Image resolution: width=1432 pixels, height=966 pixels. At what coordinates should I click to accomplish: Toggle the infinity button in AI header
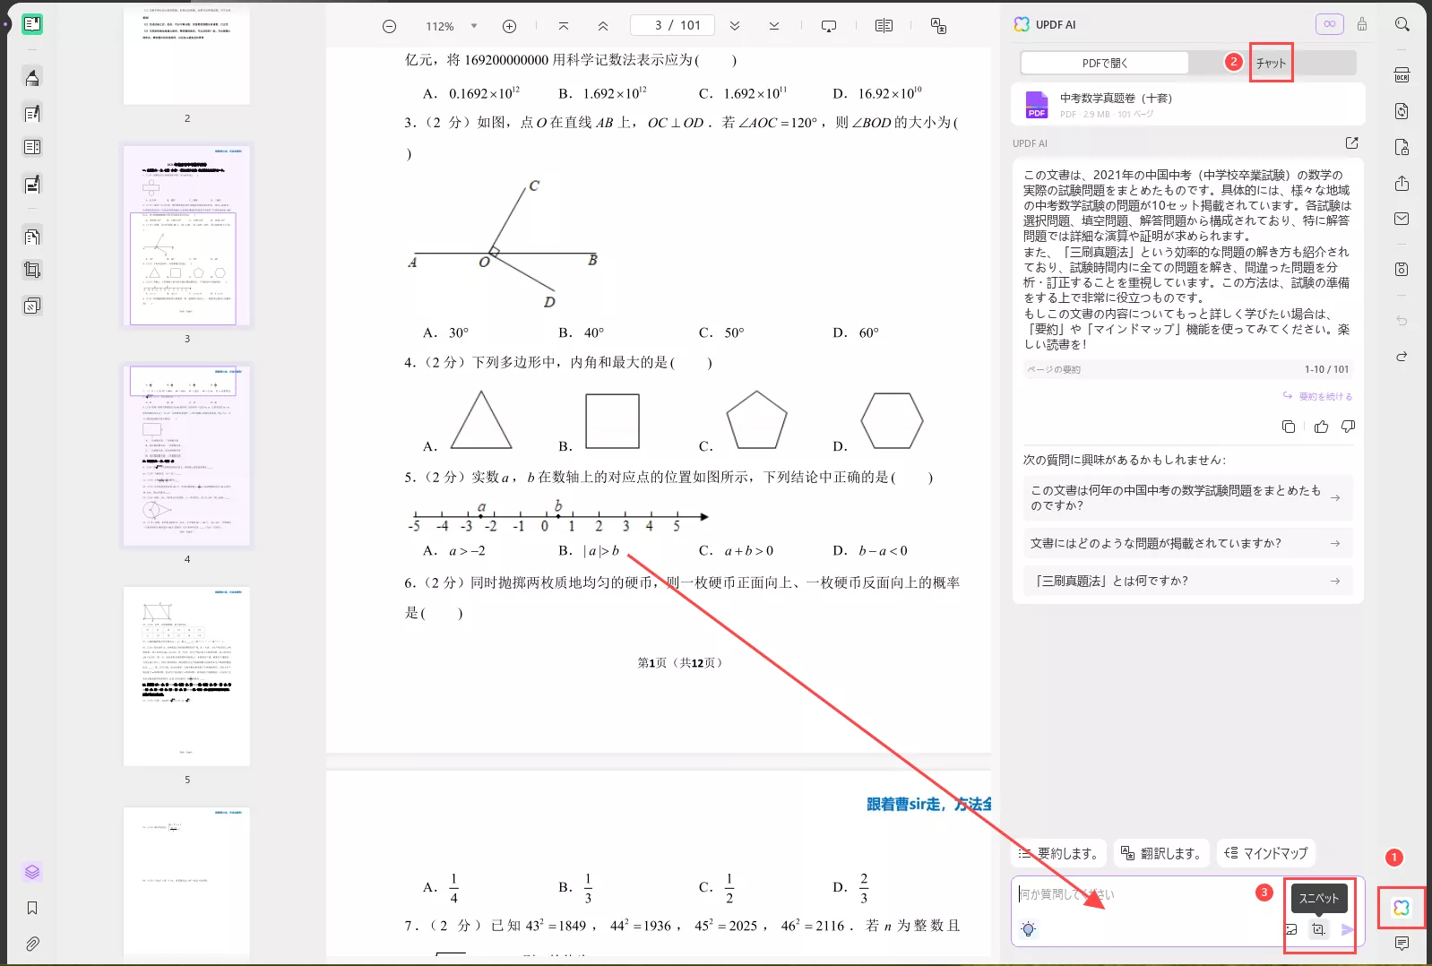[1330, 24]
